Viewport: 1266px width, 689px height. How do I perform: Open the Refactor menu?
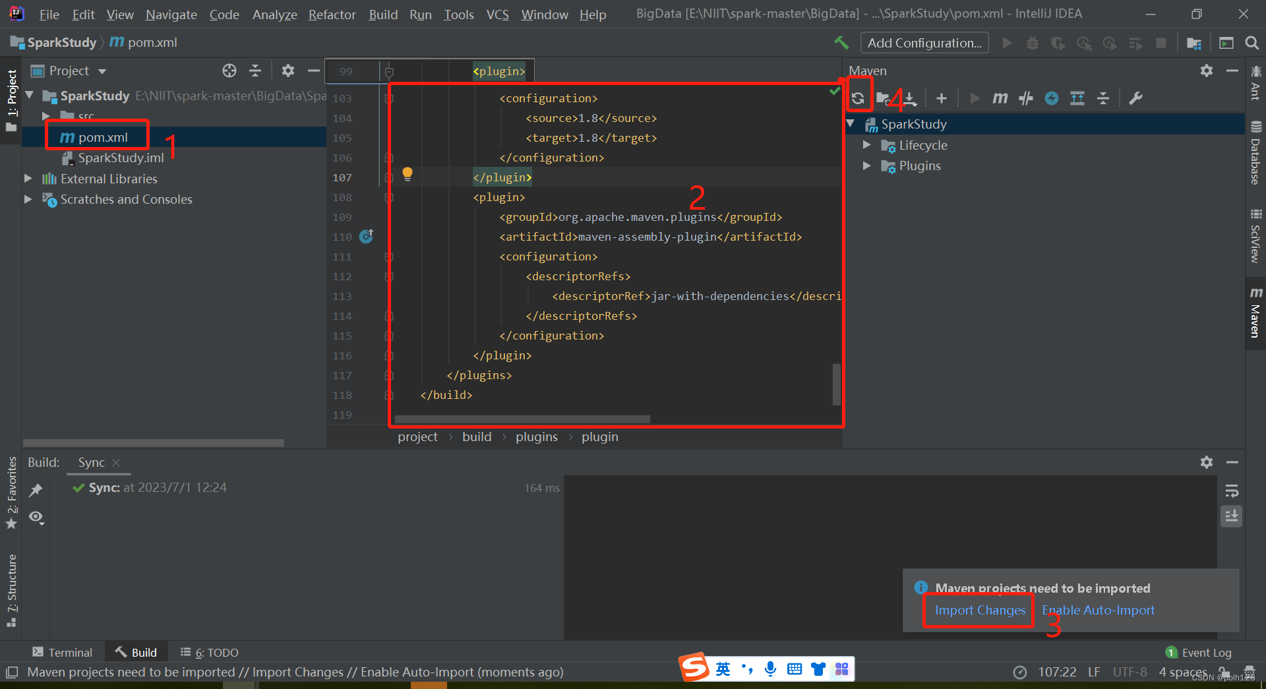pos(332,15)
